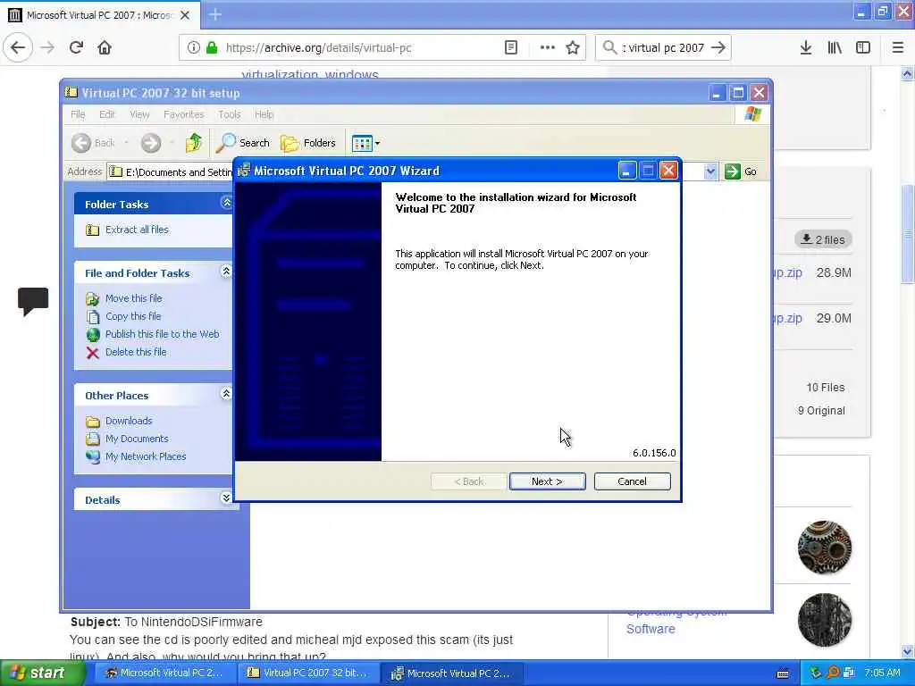
Task: Click Next in the Virtual PC 2007 Wizard
Action: 547,481
